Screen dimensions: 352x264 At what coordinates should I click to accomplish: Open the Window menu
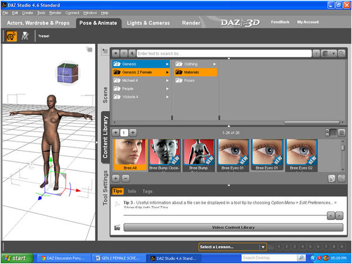tap(90, 13)
